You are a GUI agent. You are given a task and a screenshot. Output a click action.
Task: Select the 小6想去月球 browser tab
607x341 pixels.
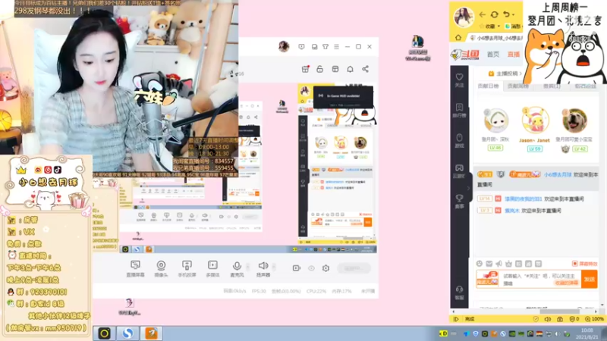pyautogui.click(x=496, y=38)
